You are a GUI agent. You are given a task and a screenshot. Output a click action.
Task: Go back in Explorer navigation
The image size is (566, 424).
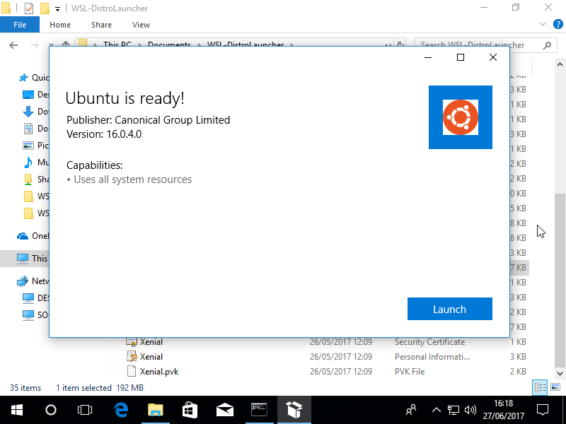(13, 45)
